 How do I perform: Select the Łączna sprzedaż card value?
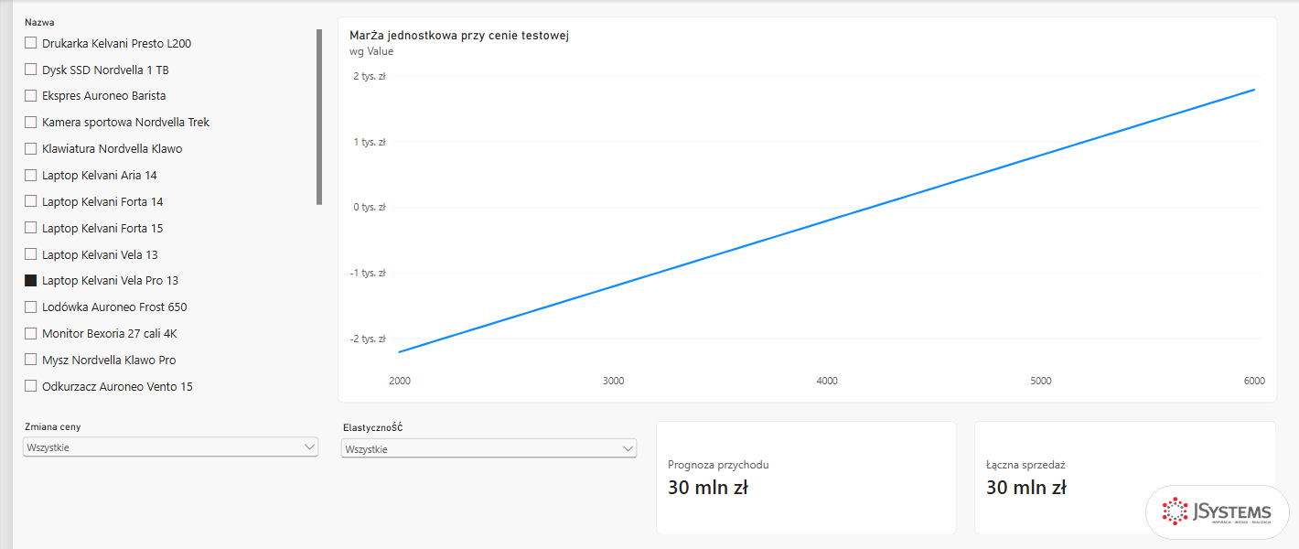(1026, 488)
